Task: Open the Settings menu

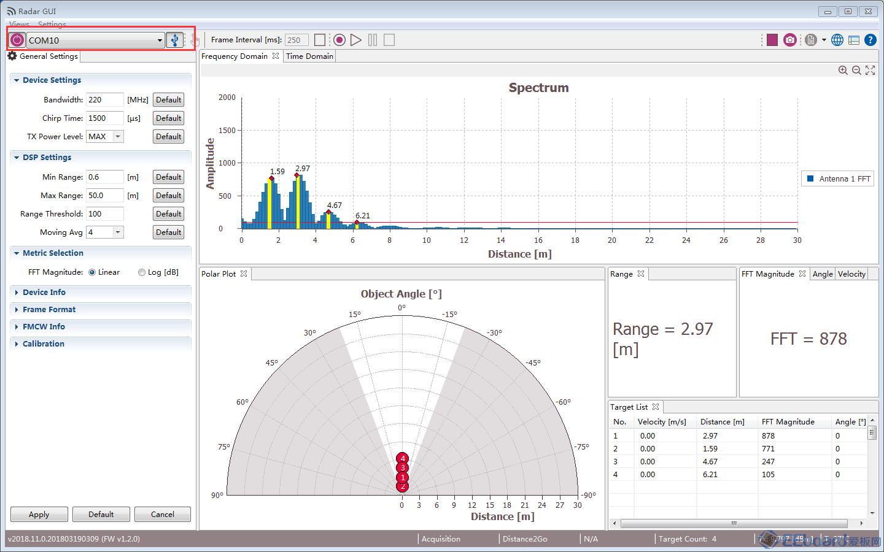Action: [52, 25]
